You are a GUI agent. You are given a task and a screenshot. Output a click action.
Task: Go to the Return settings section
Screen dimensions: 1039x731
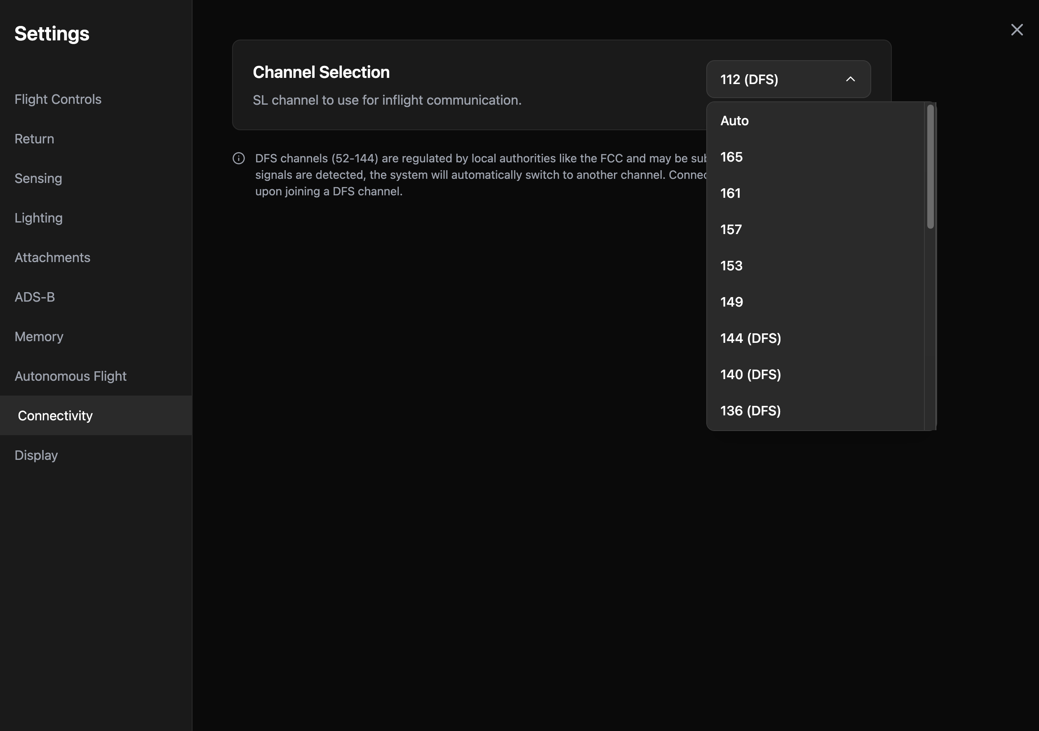point(96,139)
